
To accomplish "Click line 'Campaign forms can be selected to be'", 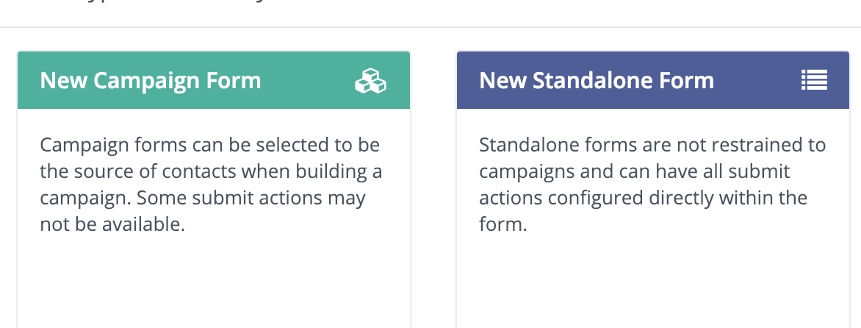I will click(210, 145).
